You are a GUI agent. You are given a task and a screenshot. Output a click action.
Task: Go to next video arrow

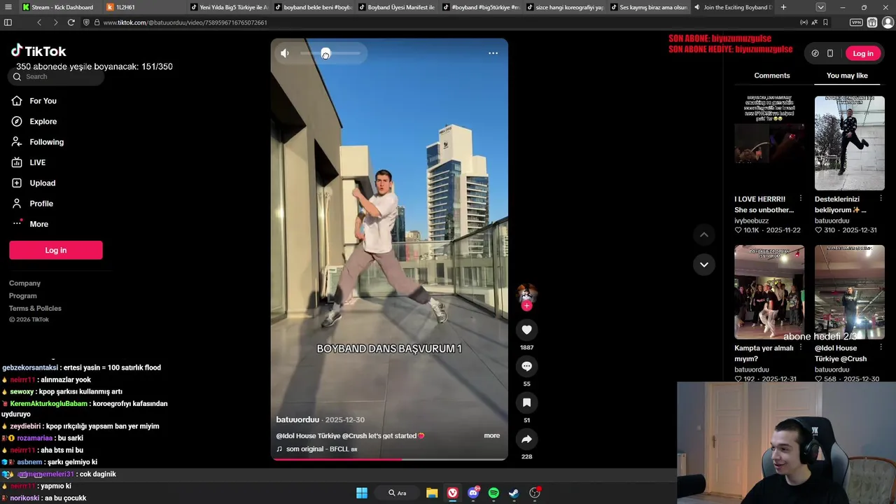[x=703, y=265]
